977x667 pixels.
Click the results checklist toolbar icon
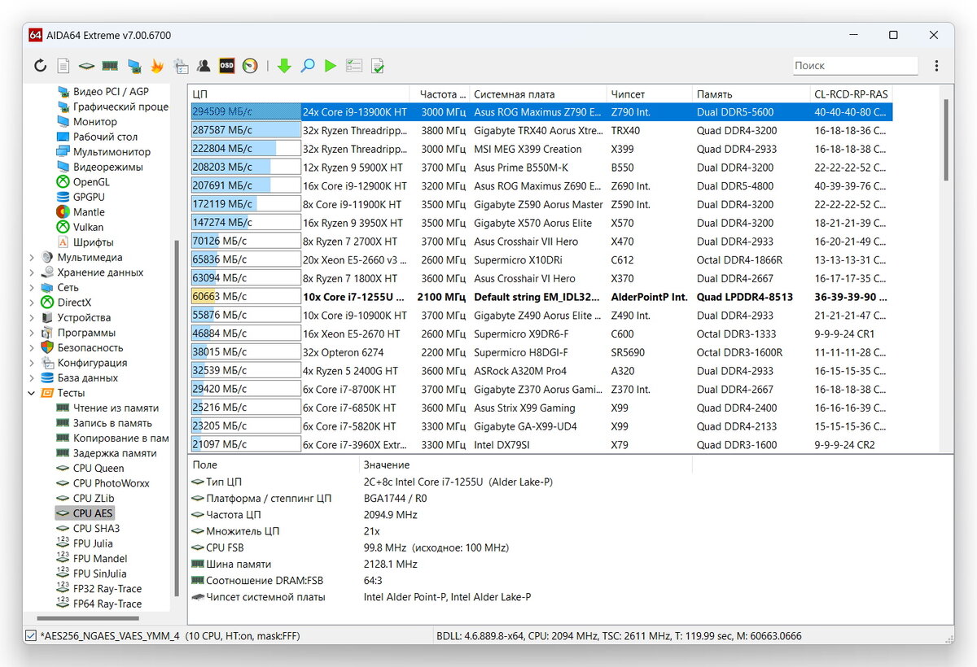click(354, 66)
